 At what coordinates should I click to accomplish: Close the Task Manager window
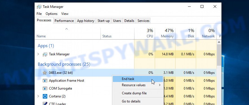click(x=215, y=6)
